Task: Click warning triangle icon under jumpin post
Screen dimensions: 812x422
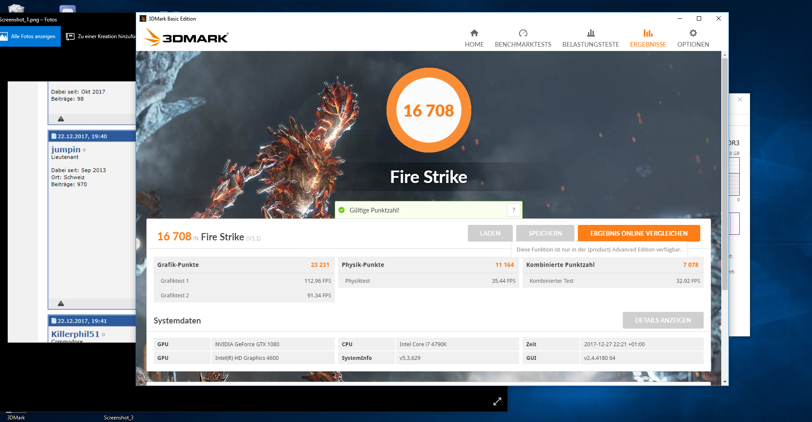Action: 61,303
